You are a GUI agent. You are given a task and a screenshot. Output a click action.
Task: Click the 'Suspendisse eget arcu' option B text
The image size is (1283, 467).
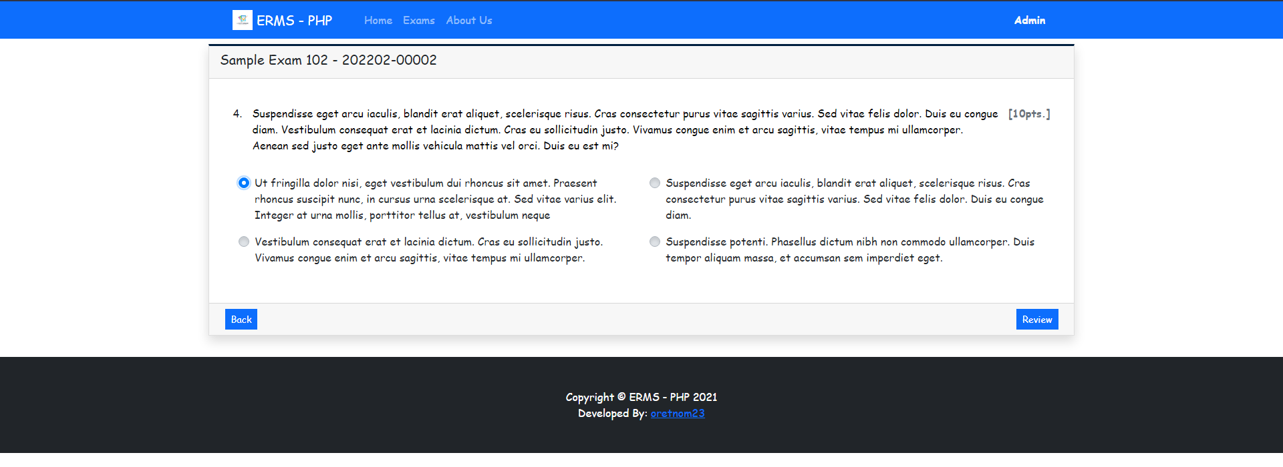(x=855, y=199)
